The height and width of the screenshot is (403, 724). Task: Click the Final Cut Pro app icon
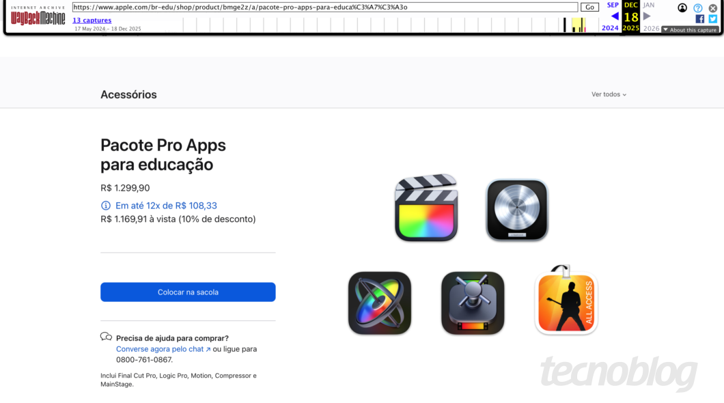(426, 208)
